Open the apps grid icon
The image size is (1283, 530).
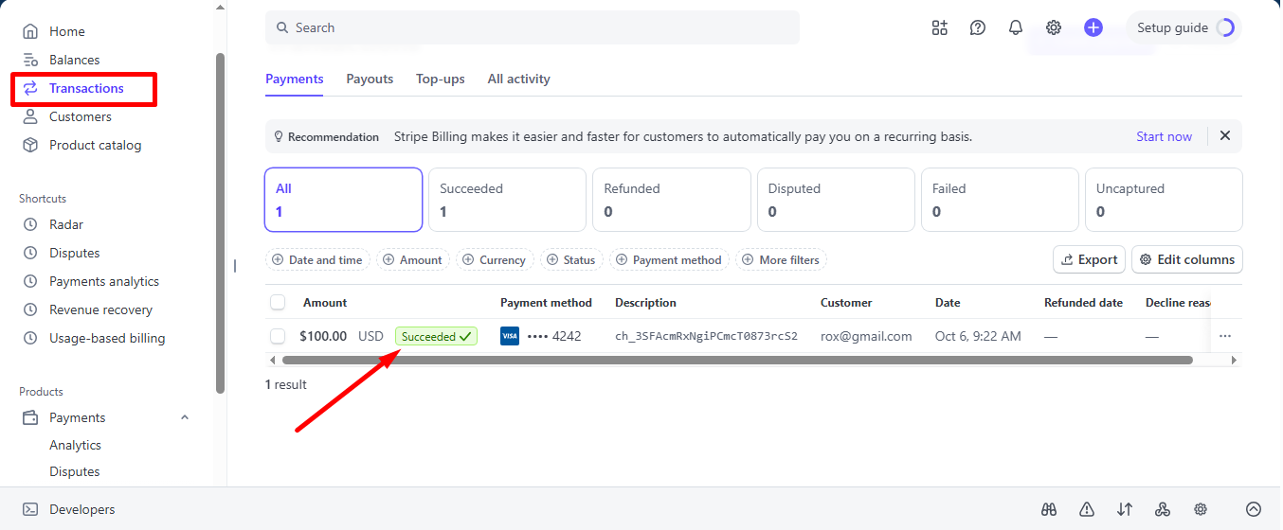(x=940, y=28)
